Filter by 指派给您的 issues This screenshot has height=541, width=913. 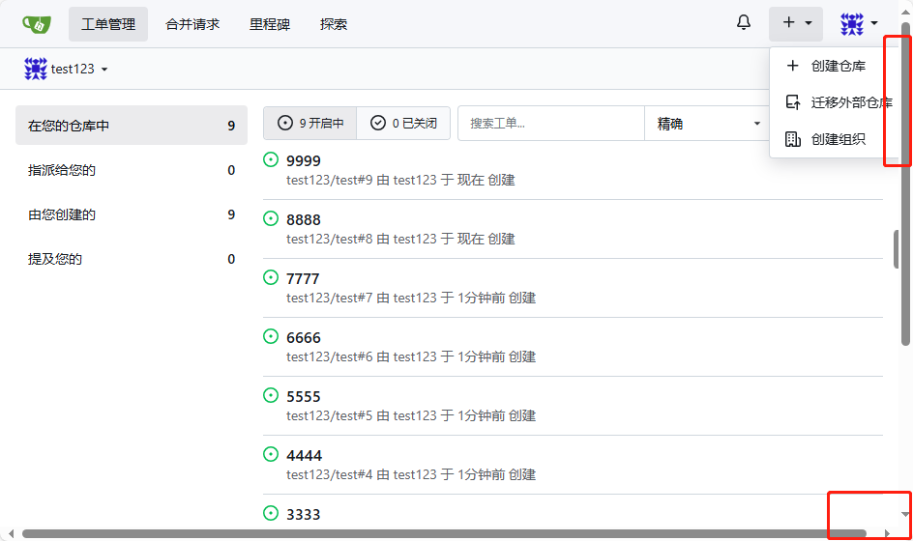click(62, 170)
